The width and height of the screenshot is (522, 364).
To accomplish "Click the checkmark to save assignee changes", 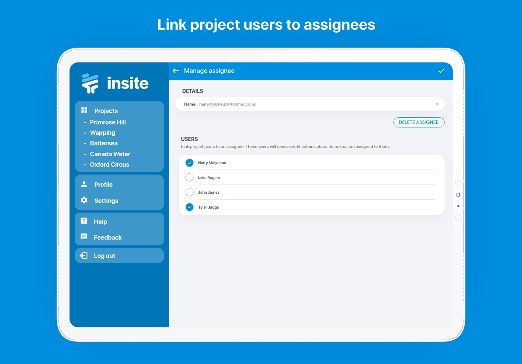I will pyautogui.click(x=442, y=71).
